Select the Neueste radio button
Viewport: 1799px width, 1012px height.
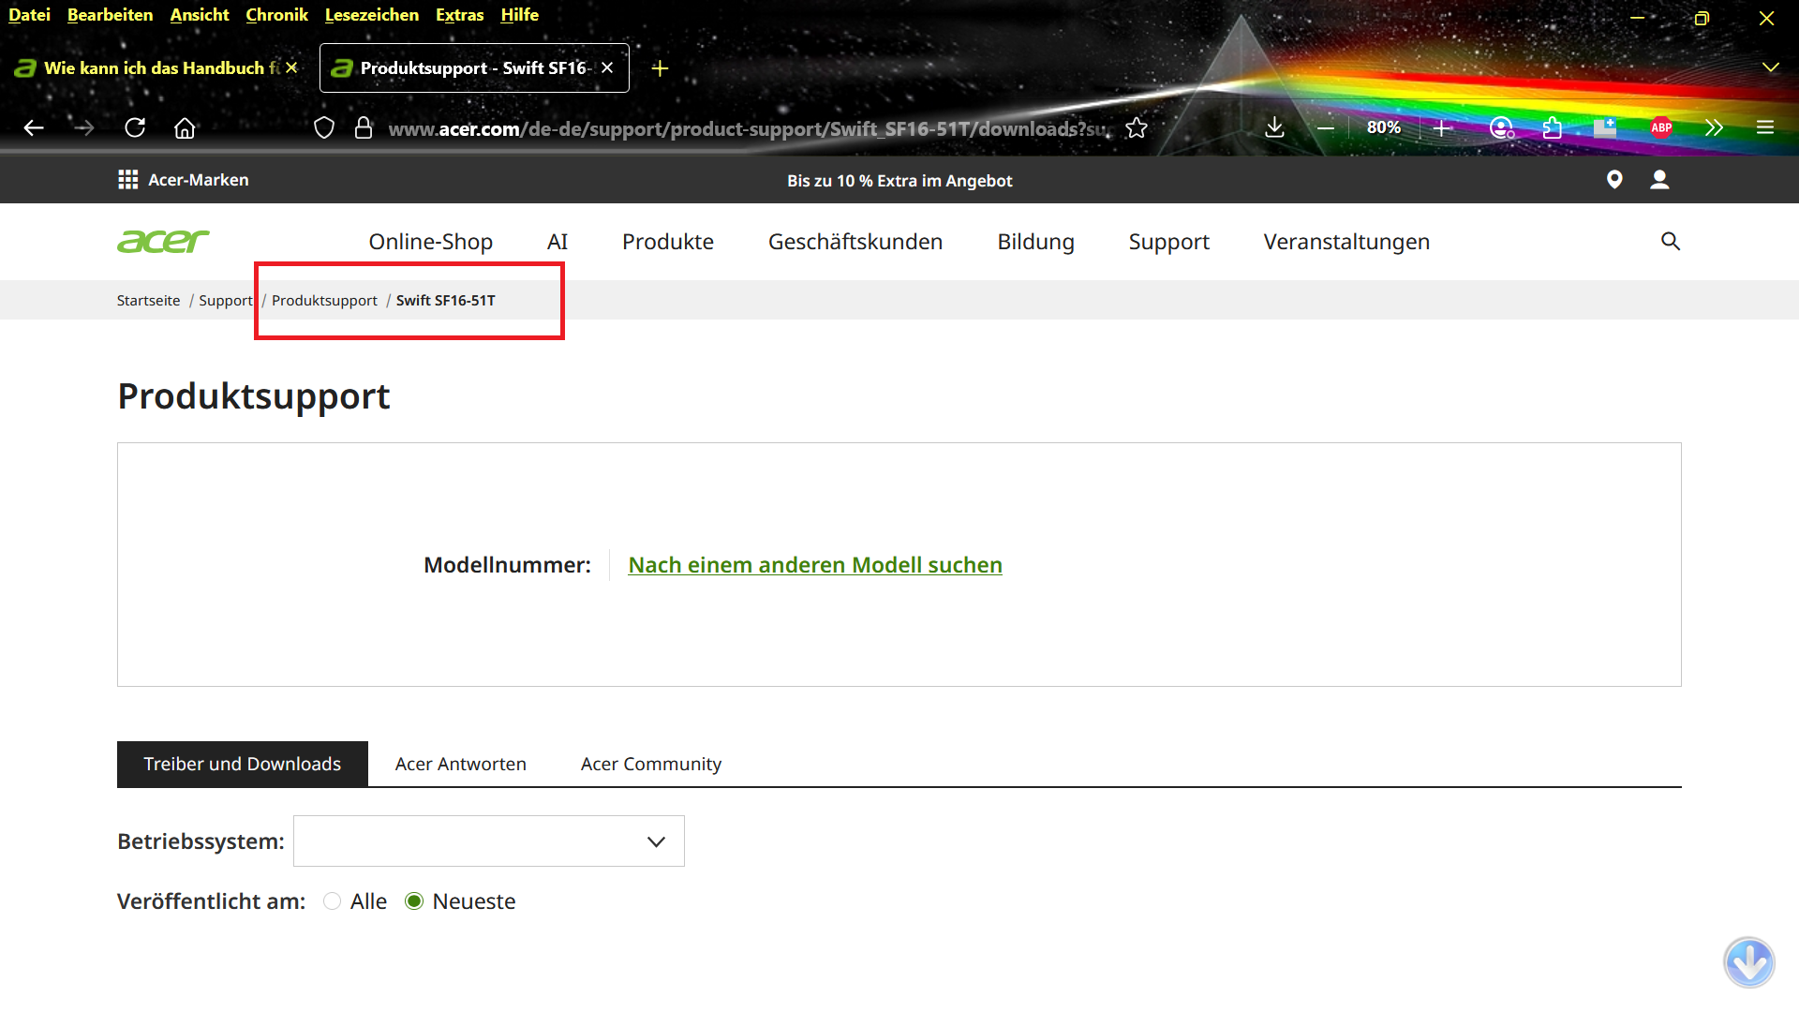[414, 901]
